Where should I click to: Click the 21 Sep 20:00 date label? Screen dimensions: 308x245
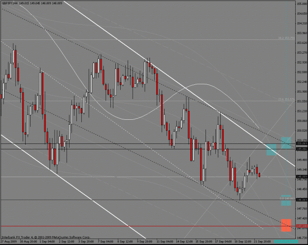(262, 241)
